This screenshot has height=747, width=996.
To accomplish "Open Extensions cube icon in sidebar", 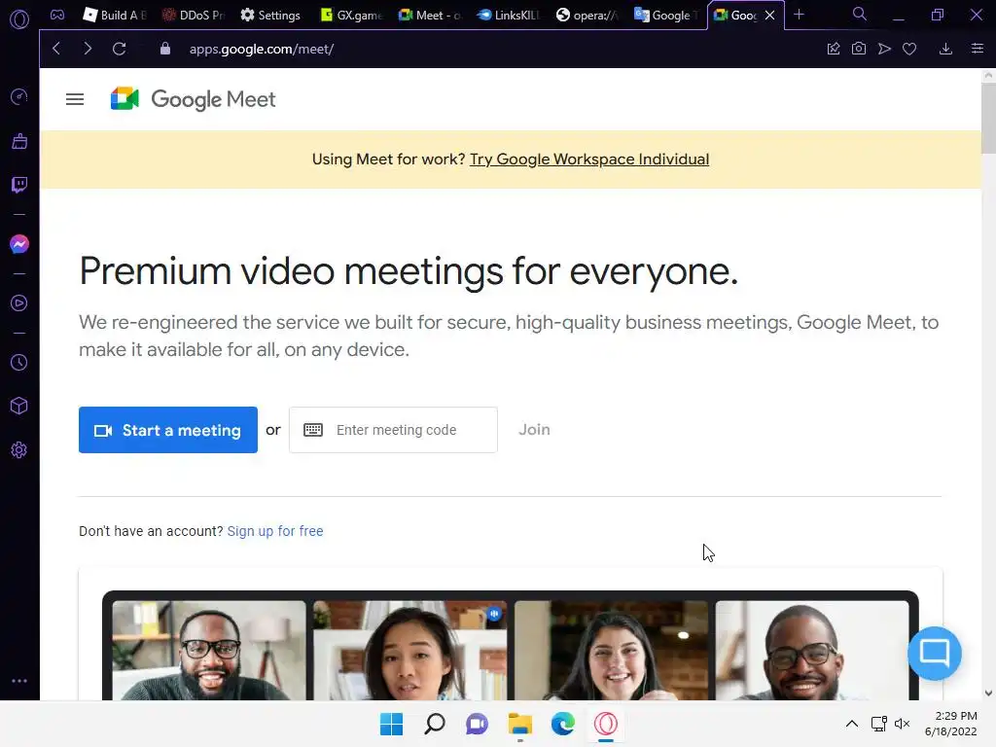I will [x=19, y=406].
